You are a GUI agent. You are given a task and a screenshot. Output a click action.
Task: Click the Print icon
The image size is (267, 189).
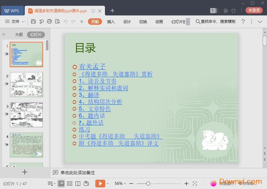point(49,22)
